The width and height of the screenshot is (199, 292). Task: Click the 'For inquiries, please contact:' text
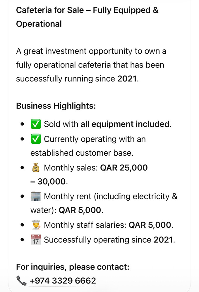tap(73, 267)
